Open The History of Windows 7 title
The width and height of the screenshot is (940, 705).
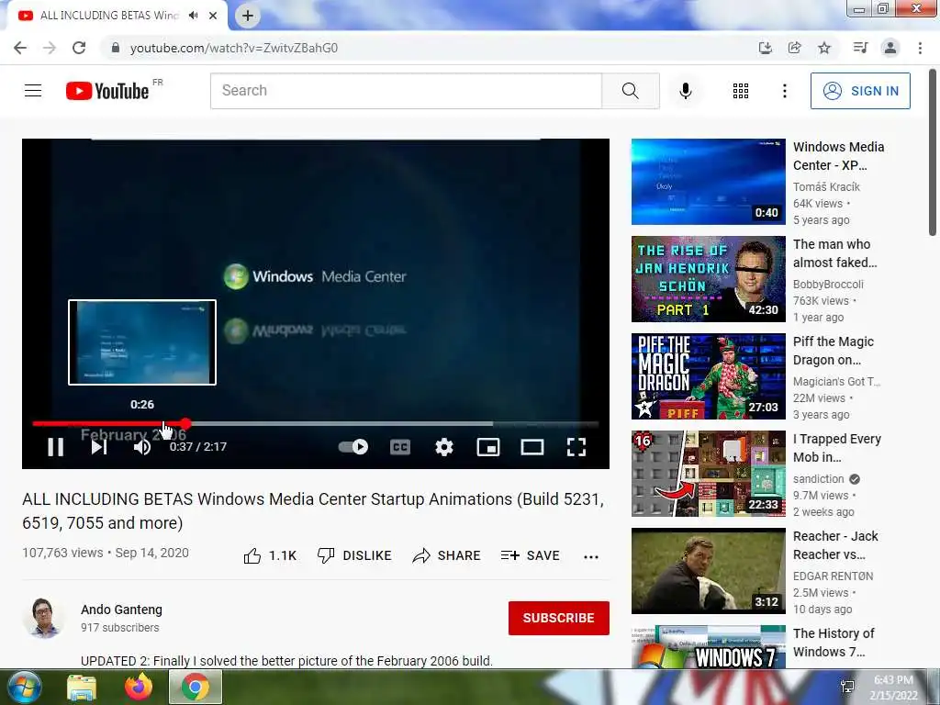point(834,642)
